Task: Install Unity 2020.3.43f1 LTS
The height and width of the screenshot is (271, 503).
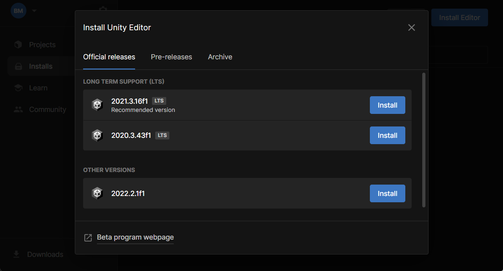Action: (387, 135)
